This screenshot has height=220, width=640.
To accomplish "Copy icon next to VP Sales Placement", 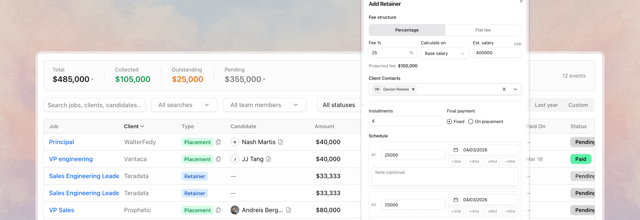I will click(x=218, y=210).
